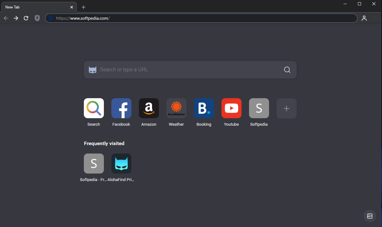The height and width of the screenshot is (227, 382).
Task: Click the "Softpedia - Fr..." label
Action: click(x=94, y=180)
